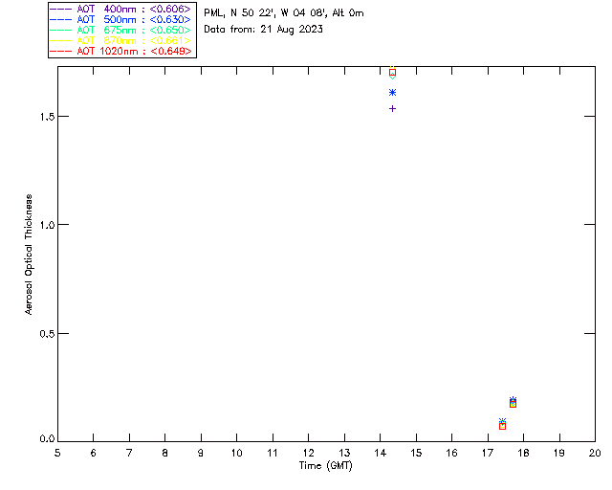Image resolution: width=612 pixels, height=490 pixels.
Task: Click the 1.0 y-axis tick label
Action: coord(47,225)
